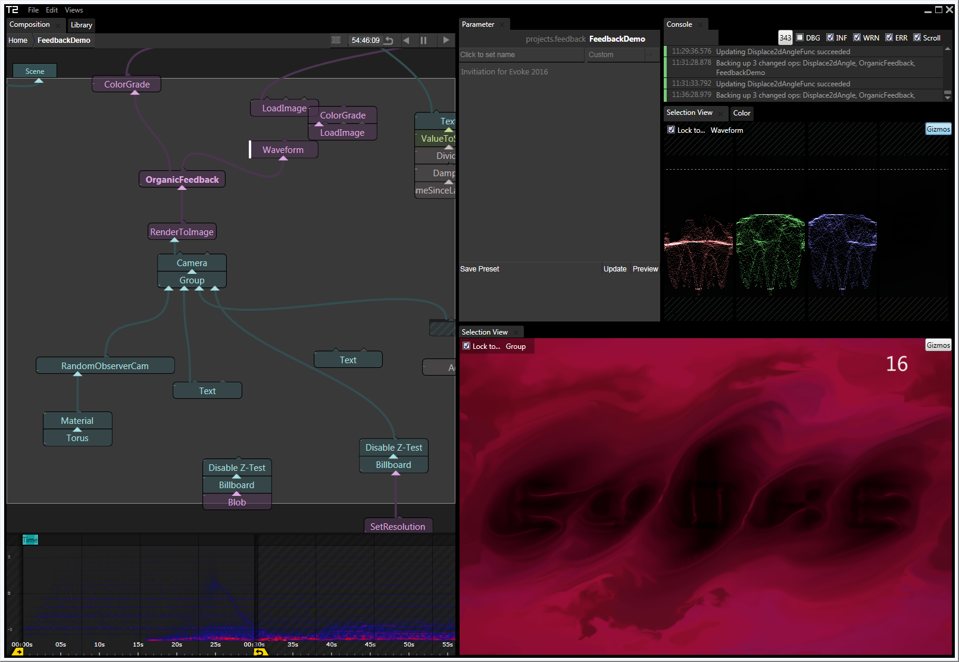Pause playback in the composition toolbar

(x=423, y=40)
